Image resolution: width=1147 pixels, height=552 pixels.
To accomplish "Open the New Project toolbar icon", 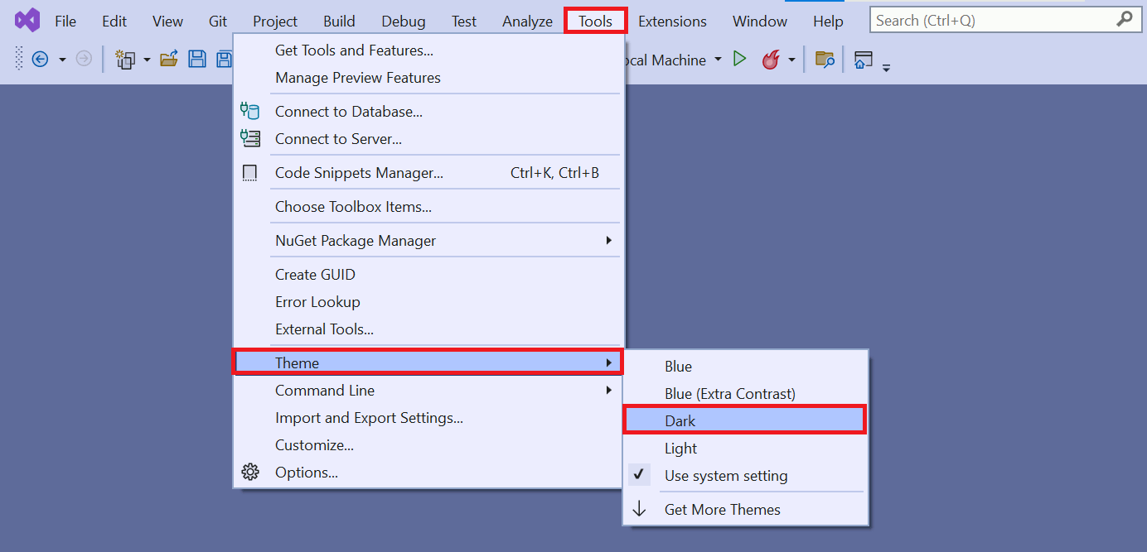I will pyautogui.click(x=126, y=60).
